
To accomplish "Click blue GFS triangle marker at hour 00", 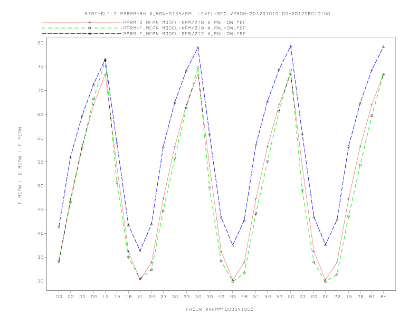I will pos(59,227).
